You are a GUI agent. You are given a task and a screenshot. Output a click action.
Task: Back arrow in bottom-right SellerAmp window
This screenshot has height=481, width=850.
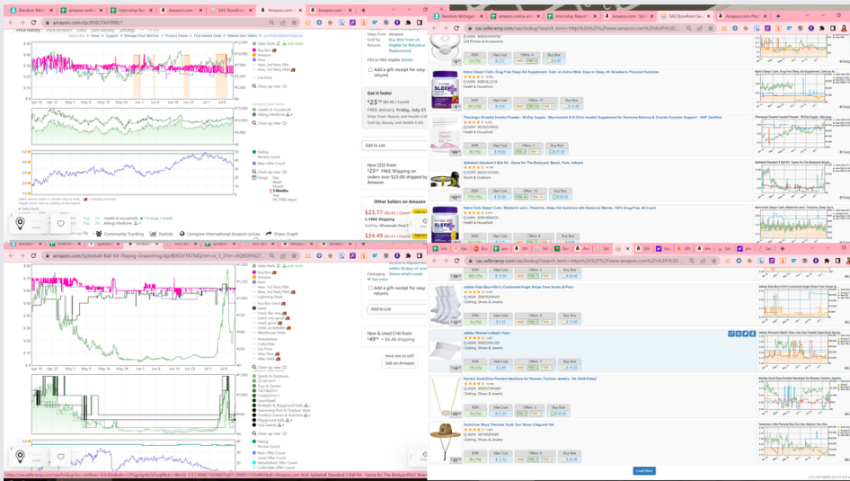[x=434, y=261]
